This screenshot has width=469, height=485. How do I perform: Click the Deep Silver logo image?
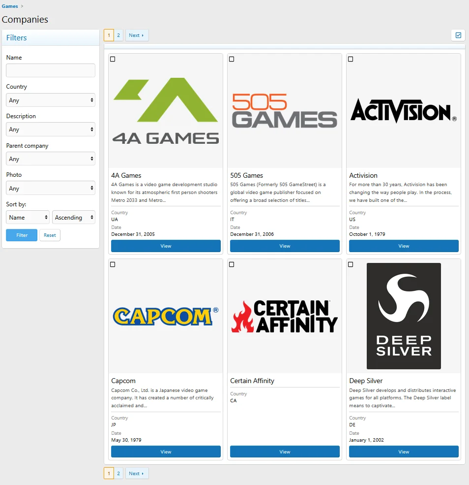[x=404, y=316]
